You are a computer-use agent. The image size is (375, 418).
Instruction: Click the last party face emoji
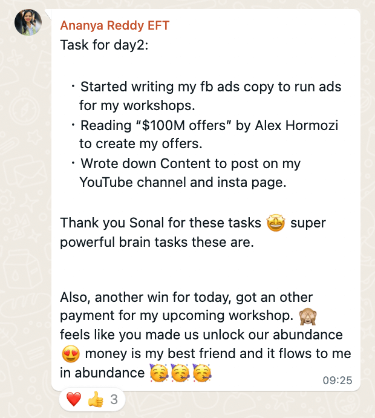[200, 373]
